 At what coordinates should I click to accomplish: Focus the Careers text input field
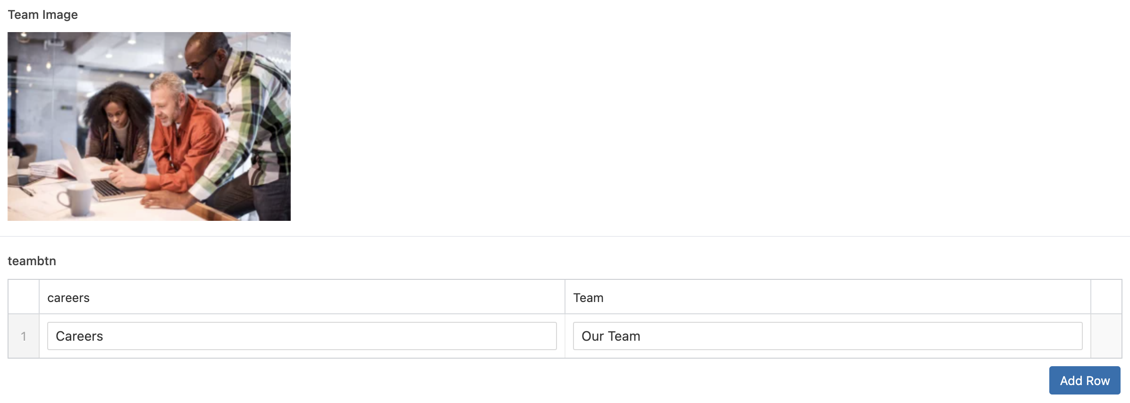302,336
